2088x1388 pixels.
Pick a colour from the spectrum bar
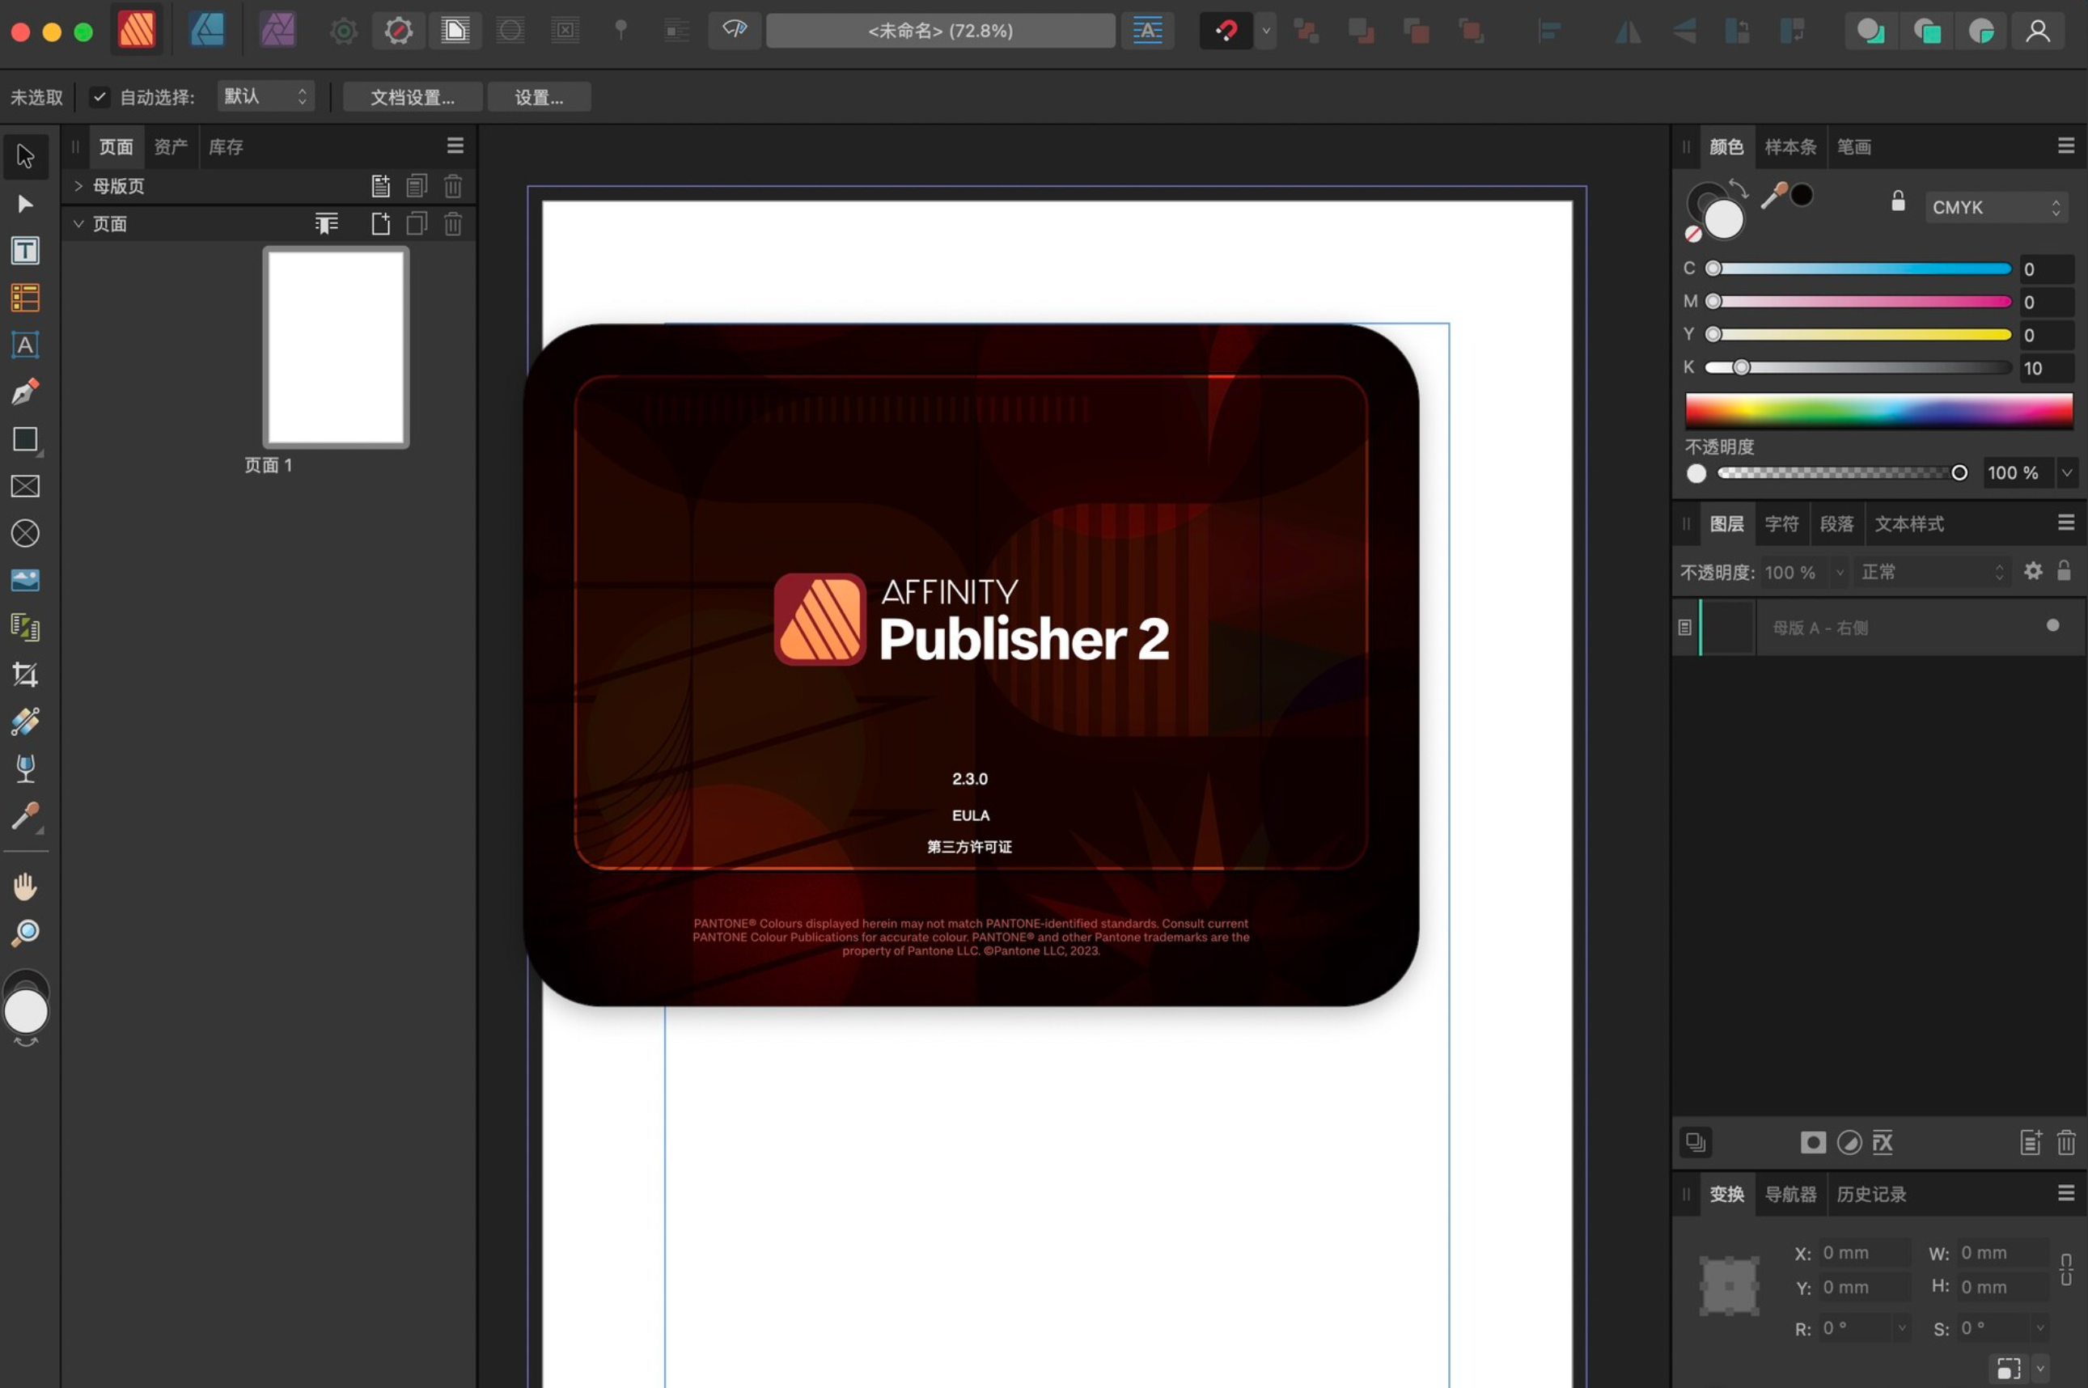[1878, 411]
